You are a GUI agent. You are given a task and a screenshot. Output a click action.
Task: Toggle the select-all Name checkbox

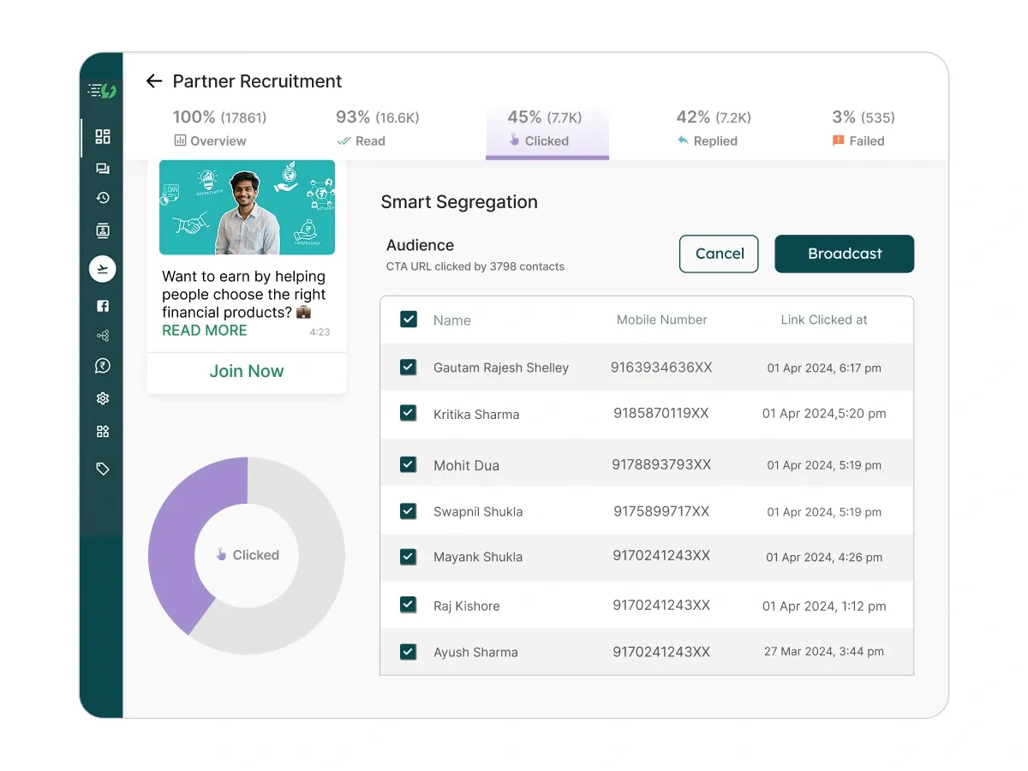tap(409, 319)
